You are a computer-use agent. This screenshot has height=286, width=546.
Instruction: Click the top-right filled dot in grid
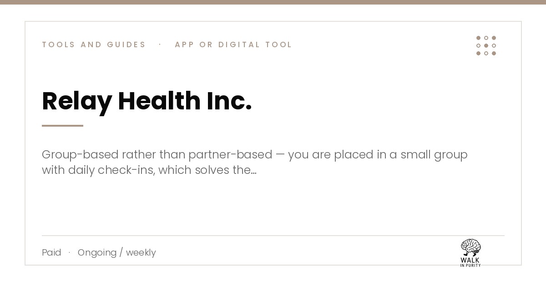[x=494, y=38]
